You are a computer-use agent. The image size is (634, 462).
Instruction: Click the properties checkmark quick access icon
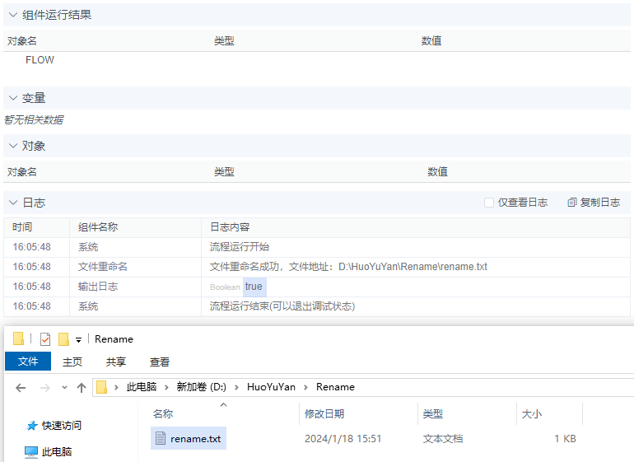tap(45, 339)
